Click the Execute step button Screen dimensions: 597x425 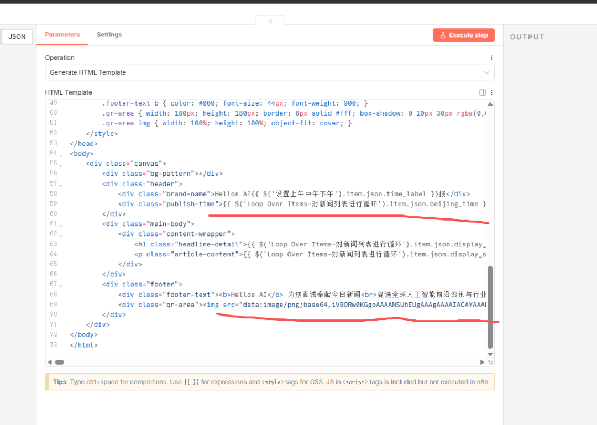[x=463, y=35]
